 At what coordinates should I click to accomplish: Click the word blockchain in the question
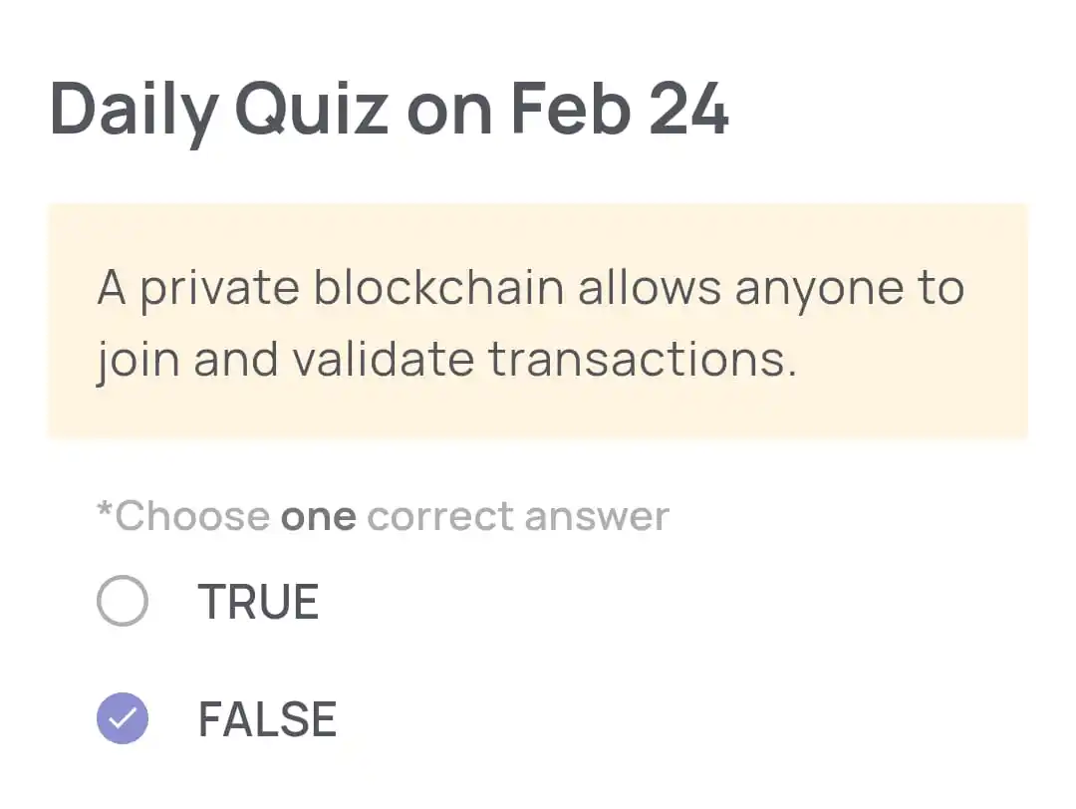[438, 287]
